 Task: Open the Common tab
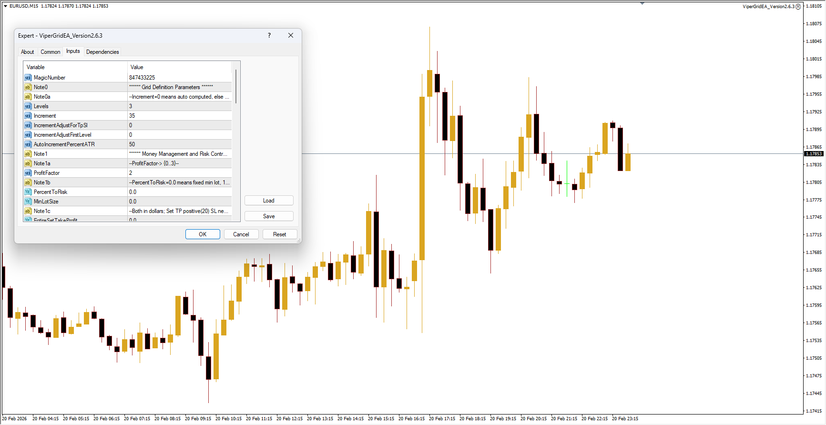tap(50, 52)
